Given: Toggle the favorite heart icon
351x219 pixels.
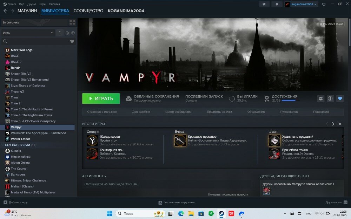Looking at the screenshot, I should click(340, 98).
